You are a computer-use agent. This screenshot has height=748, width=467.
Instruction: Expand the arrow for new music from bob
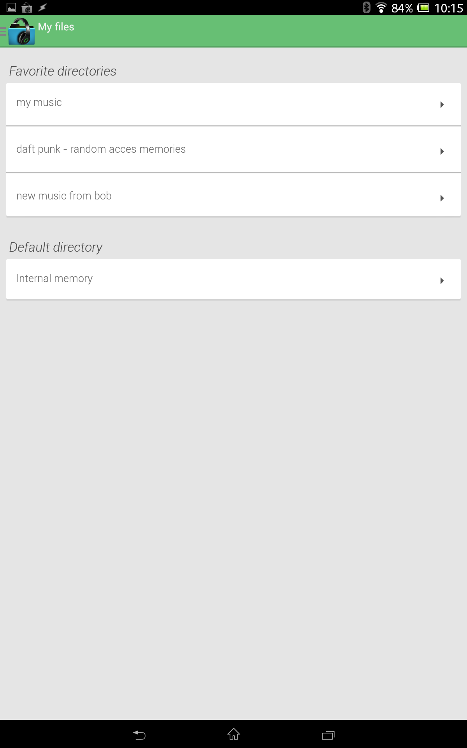(442, 198)
